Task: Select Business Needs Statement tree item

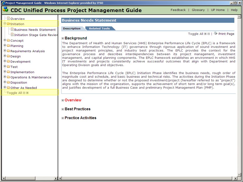Action: [x=35, y=30]
